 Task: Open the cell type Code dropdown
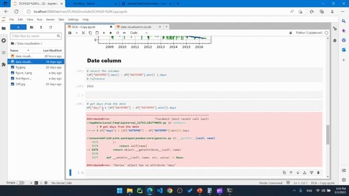tap(139, 33)
